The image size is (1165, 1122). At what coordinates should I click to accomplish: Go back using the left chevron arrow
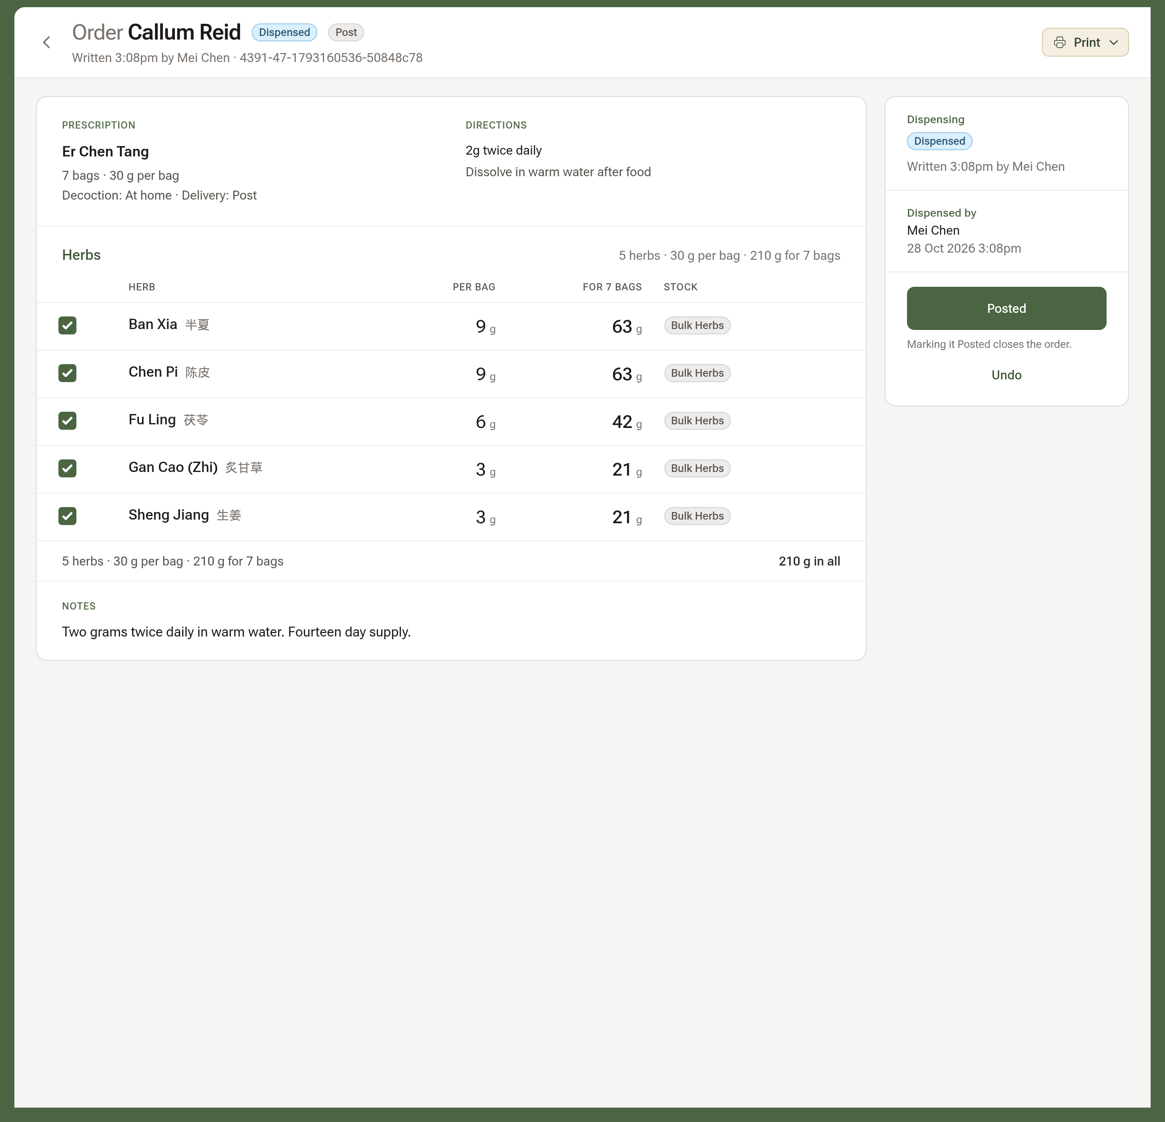(46, 42)
